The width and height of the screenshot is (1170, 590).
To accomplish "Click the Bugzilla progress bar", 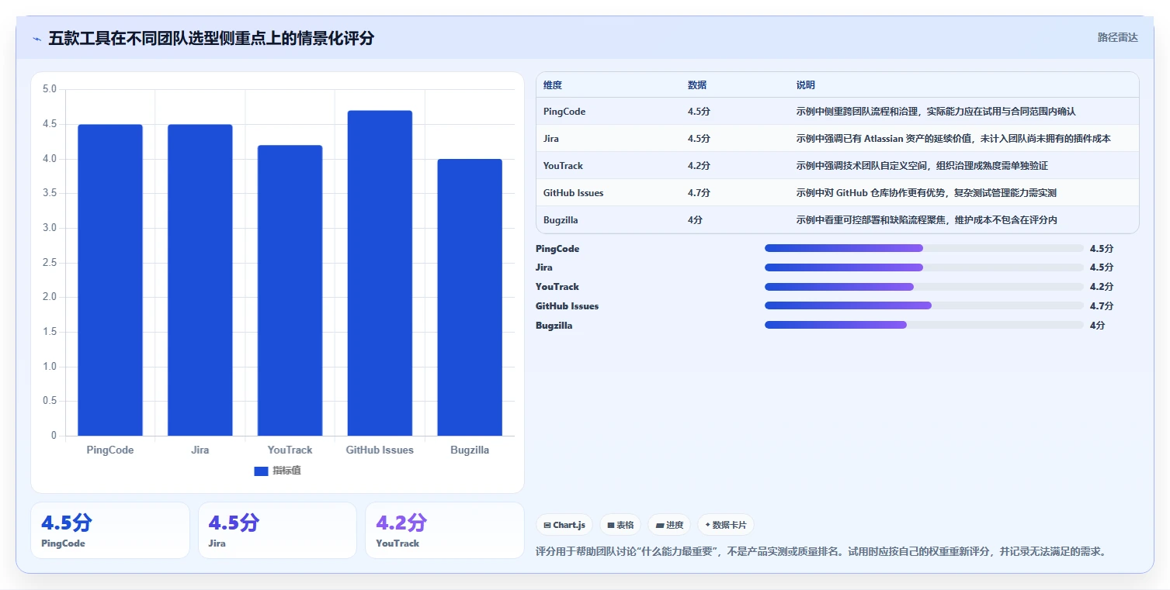I will (x=924, y=325).
